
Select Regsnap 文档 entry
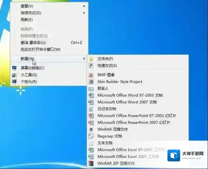(x=138, y=136)
